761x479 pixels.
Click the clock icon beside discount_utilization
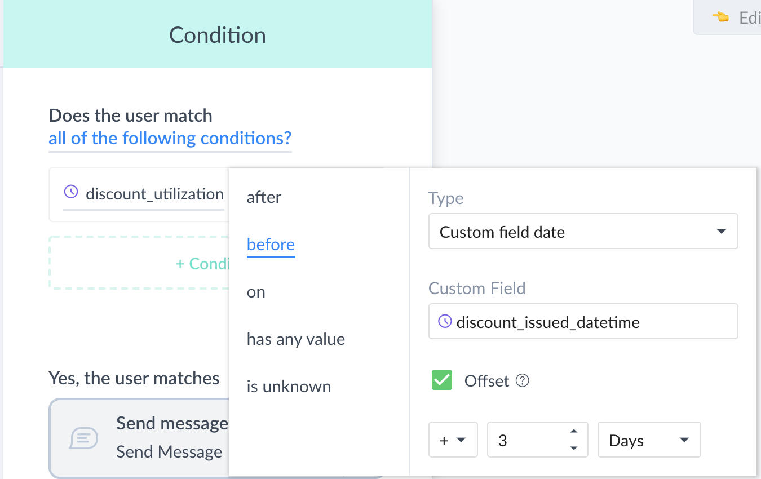click(70, 192)
